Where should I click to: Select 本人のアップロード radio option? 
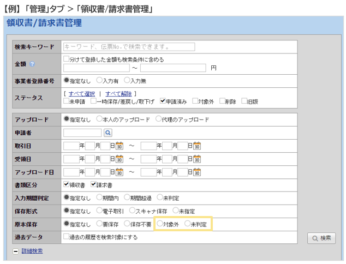99,119
